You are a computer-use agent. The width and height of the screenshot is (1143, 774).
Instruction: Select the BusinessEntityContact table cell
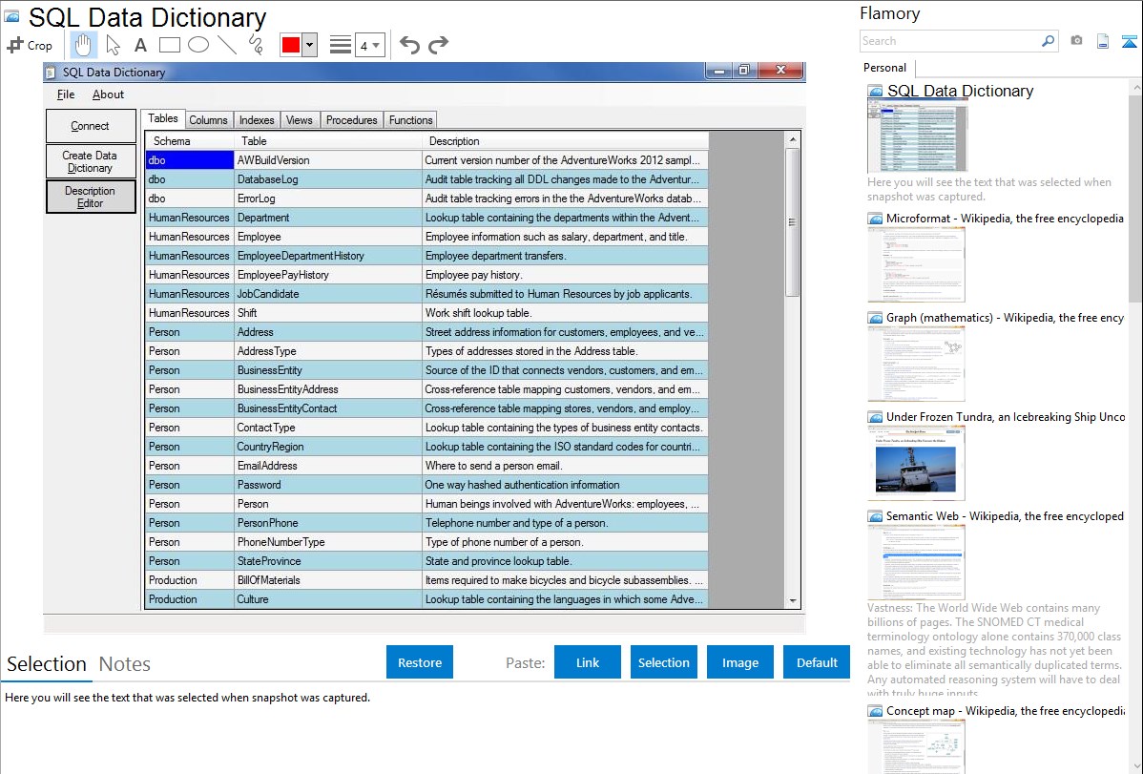328,408
